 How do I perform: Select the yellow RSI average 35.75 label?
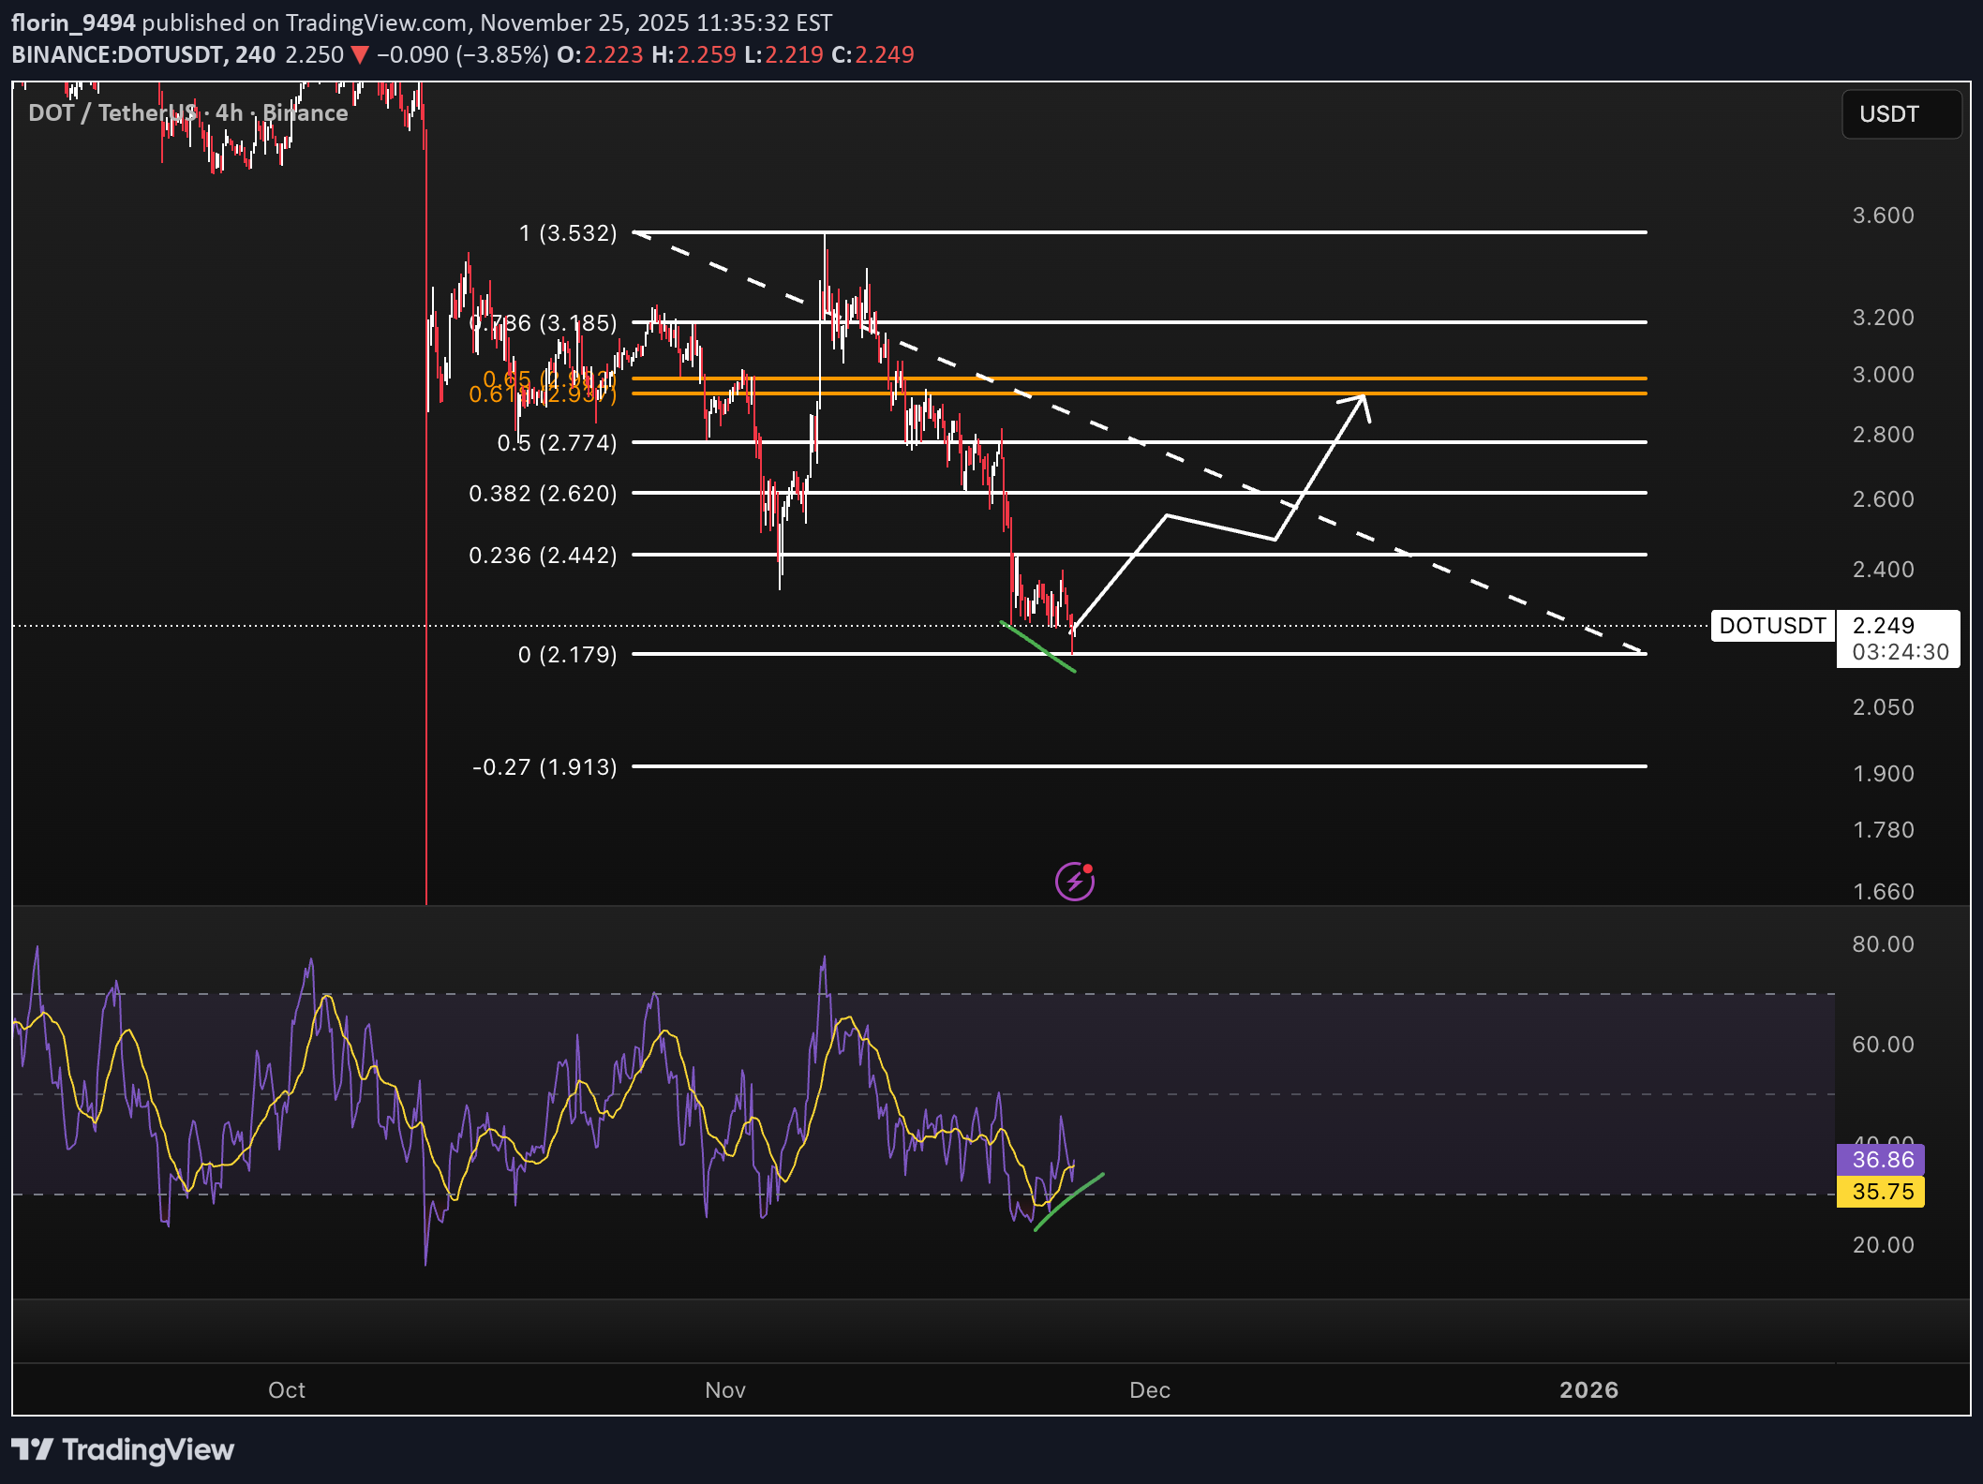1882,1192
